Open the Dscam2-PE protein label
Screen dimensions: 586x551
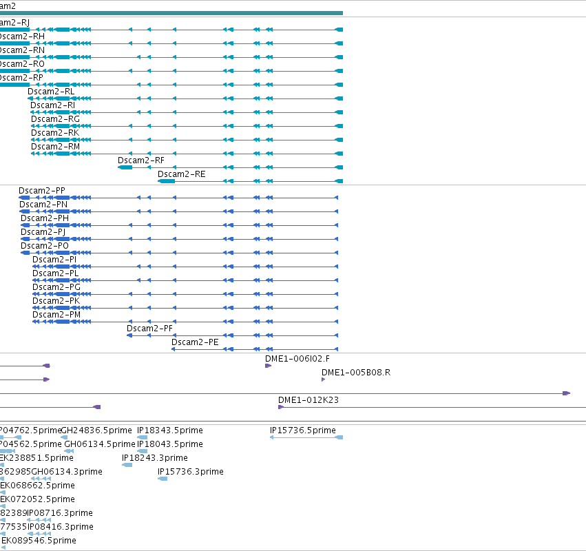point(195,343)
